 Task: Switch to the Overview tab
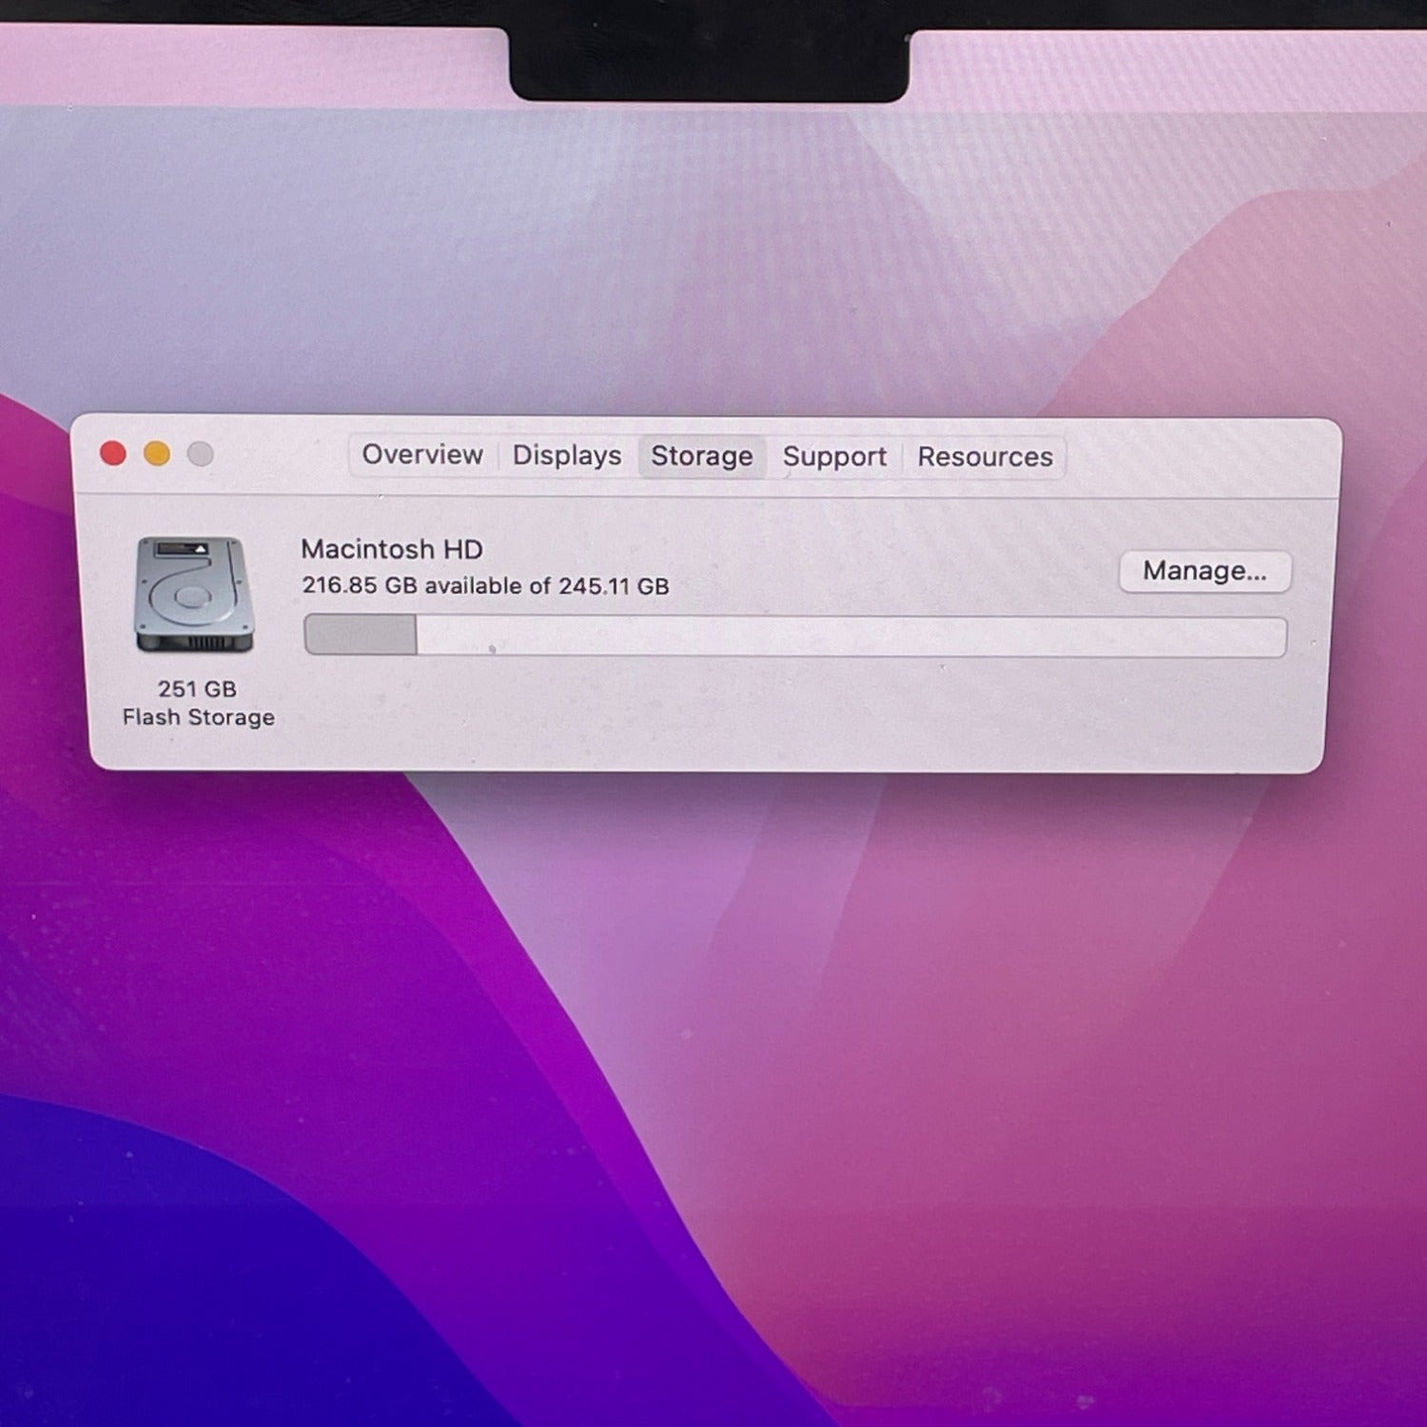click(x=422, y=455)
